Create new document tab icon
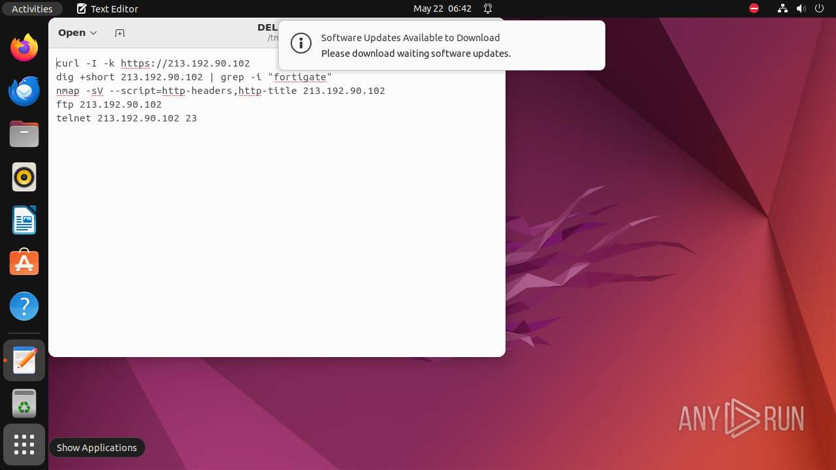 pos(120,33)
